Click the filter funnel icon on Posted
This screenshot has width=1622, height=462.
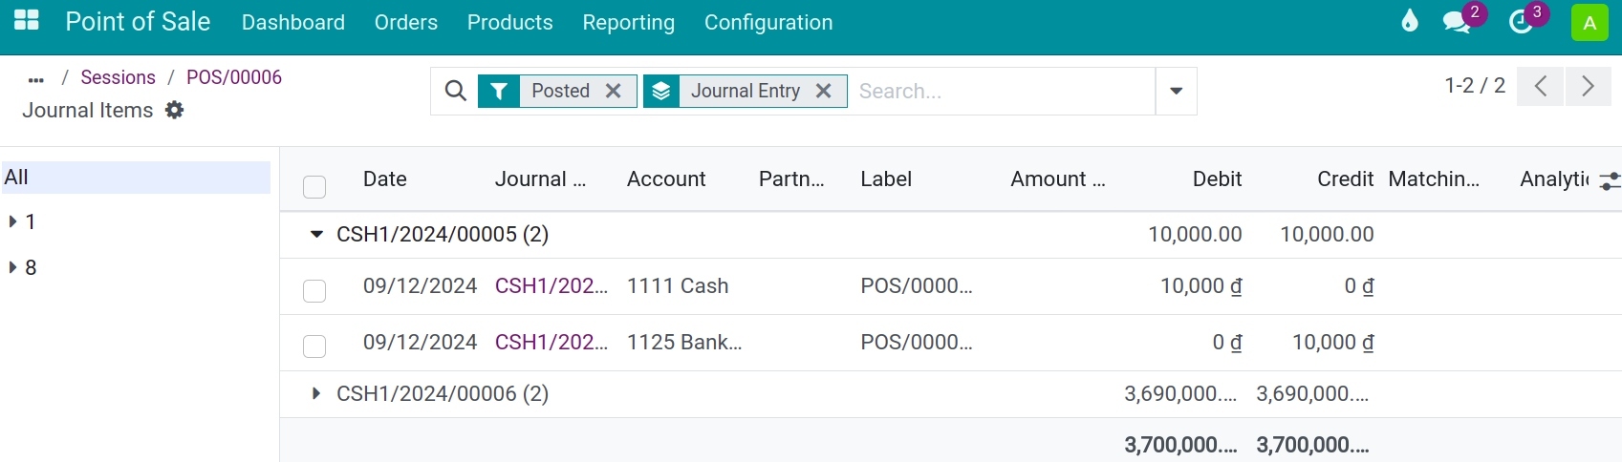pyautogui.click(x=499, y=91)
